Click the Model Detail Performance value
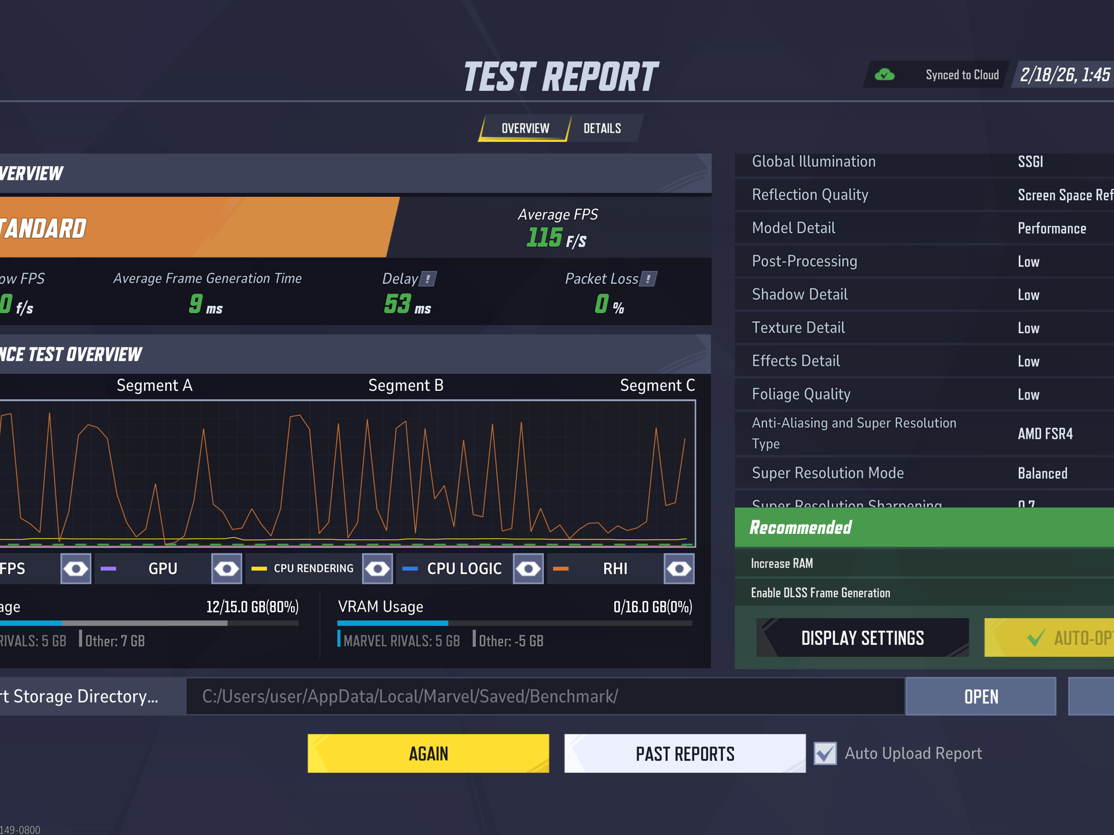This screenshot has height=835, width=1114. click(x=1051, y=228)
